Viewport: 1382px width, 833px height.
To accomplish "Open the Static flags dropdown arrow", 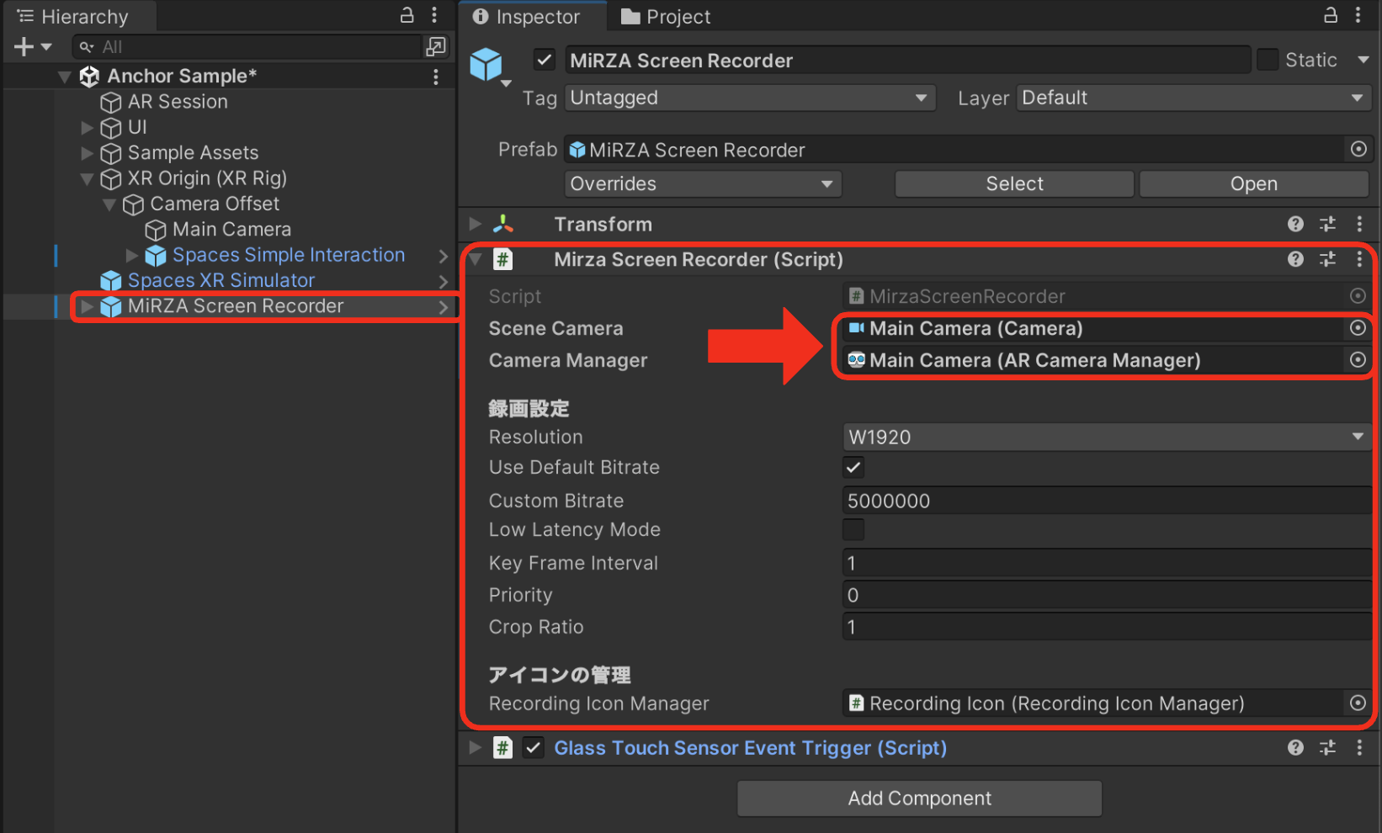I will 1363,60.
